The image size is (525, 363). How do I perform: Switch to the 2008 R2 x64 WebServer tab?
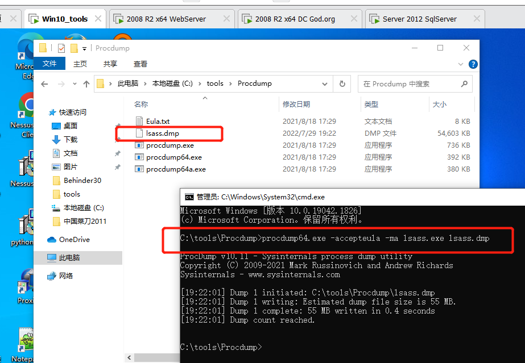click(x=166, y=19)
